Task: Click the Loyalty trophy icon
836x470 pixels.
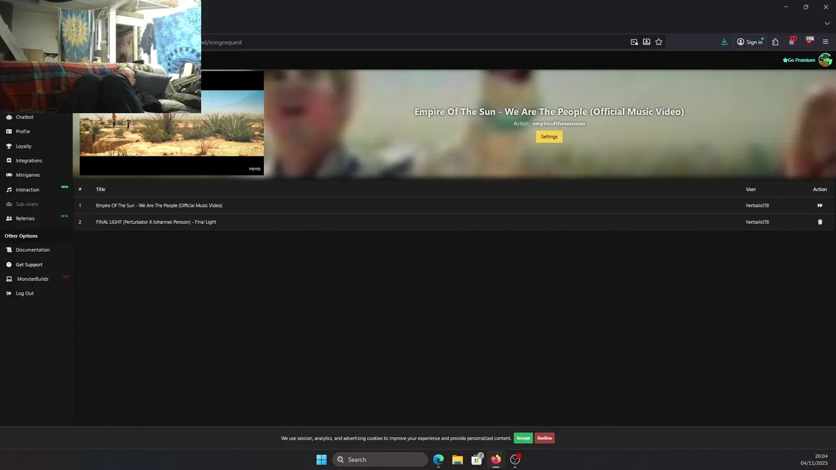Action: pos(9,146)
